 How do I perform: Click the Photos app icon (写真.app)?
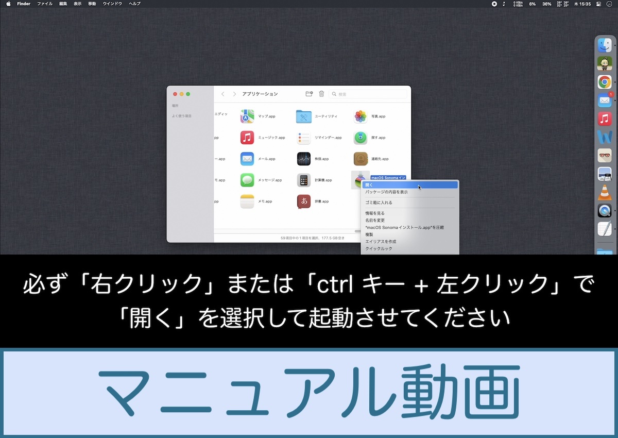[360, 116]
